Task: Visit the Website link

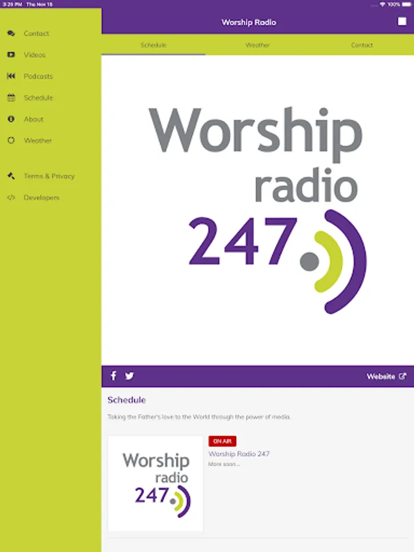Action: coord(380,377)
